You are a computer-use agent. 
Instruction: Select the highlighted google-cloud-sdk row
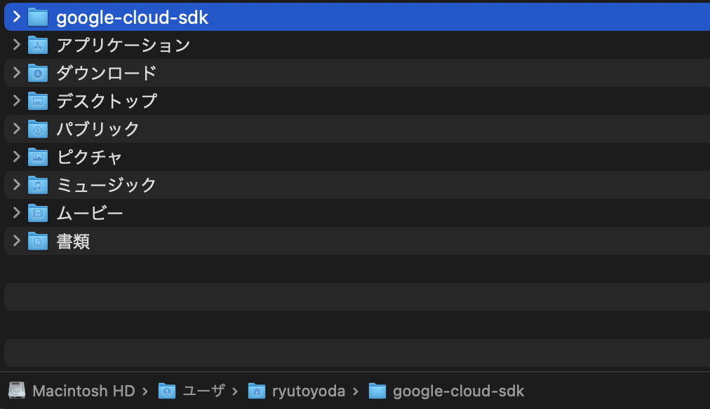click(x=210, y=18)
